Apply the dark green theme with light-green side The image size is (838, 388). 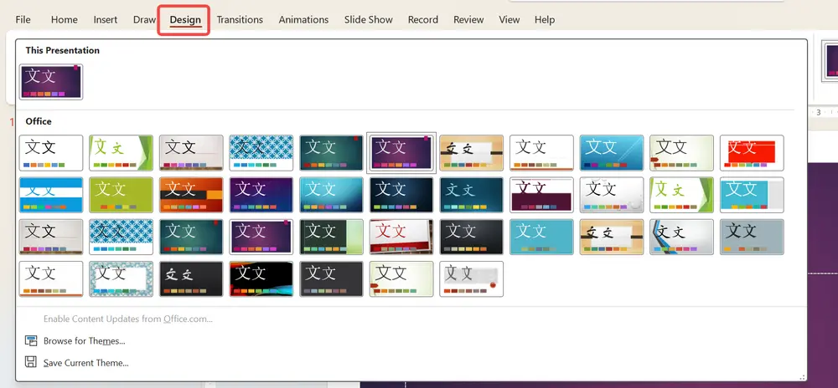tap(331, 237)
